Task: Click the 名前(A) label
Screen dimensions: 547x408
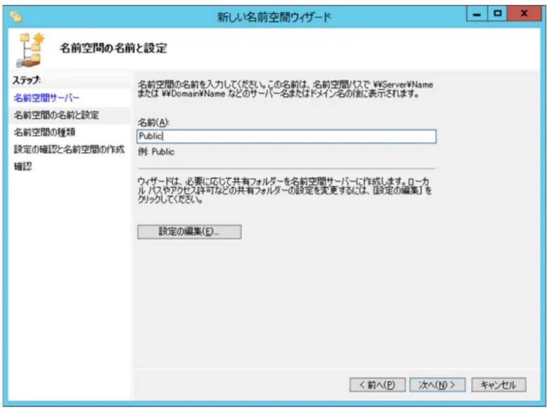Action: pyautogui.click(x=154, y=123)
